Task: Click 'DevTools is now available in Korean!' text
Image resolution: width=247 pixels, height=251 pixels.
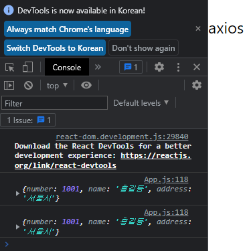Action: [81, 11]
